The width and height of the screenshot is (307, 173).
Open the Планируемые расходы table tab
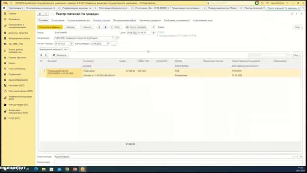click(x=53, y=49)
